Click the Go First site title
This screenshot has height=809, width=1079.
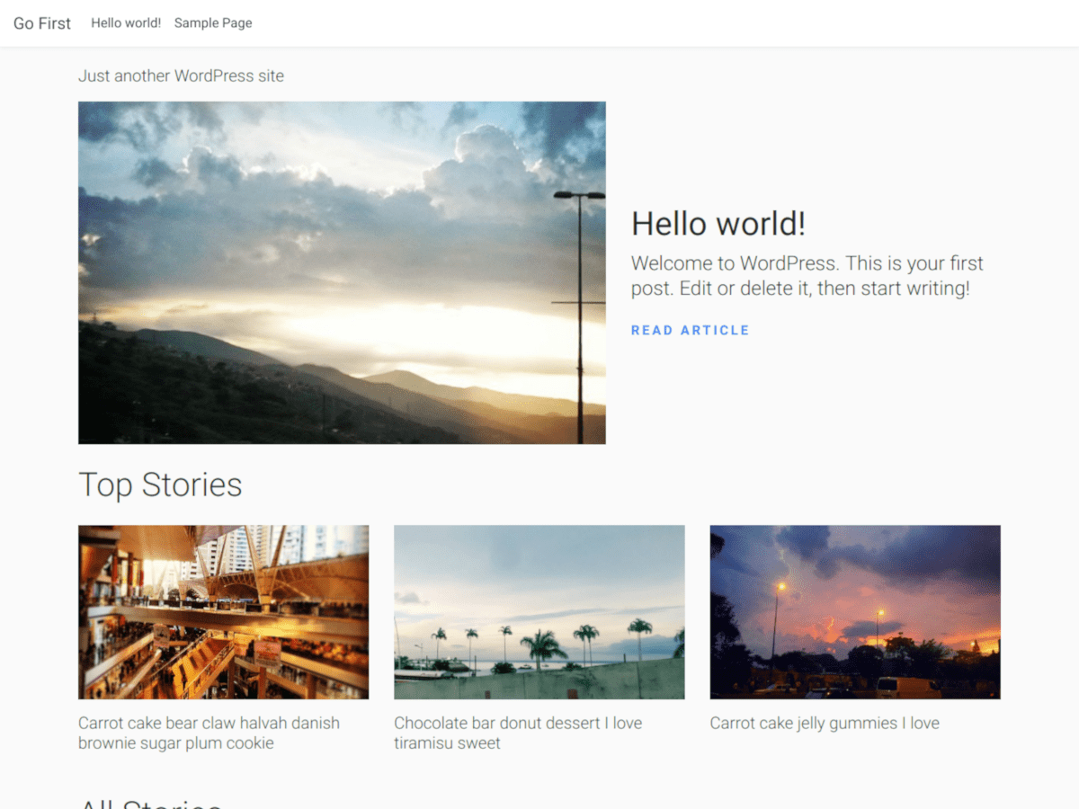coord(42,23)
